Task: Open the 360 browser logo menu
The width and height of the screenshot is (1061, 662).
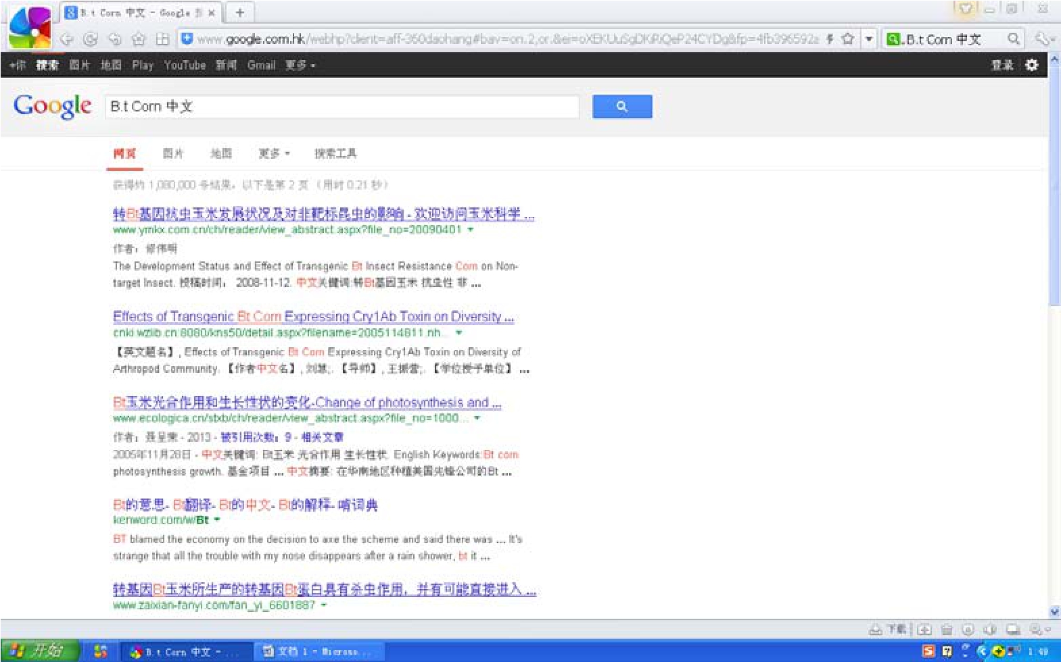Action: [30, 27]
